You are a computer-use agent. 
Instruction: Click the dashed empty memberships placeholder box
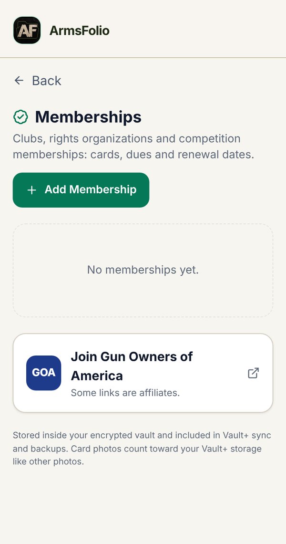click(143, 270)
